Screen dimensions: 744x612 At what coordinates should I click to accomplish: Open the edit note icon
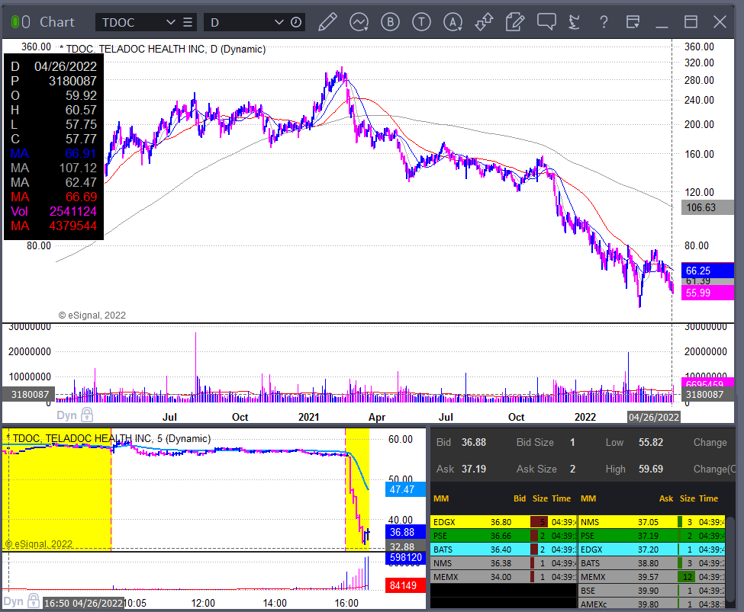(515, 22)
